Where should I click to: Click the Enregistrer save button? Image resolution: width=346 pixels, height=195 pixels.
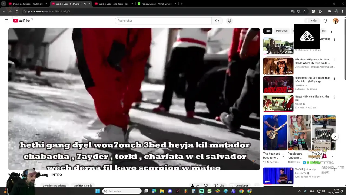239,186
